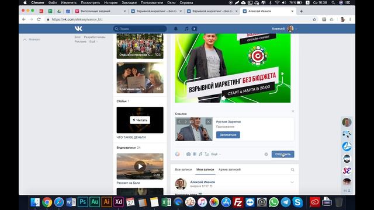
Task: Open the Красивые места album thumbnail
Action: 140,78
